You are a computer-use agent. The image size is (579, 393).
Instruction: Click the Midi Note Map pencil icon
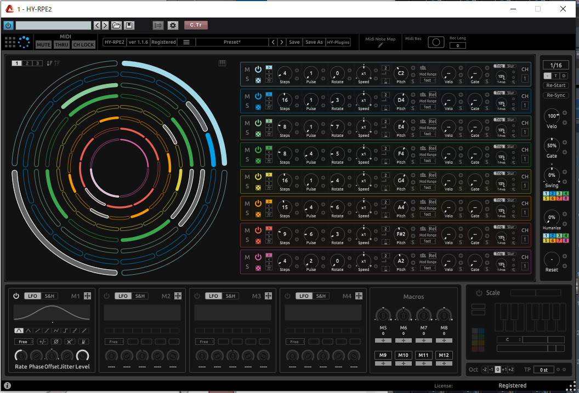381,45
